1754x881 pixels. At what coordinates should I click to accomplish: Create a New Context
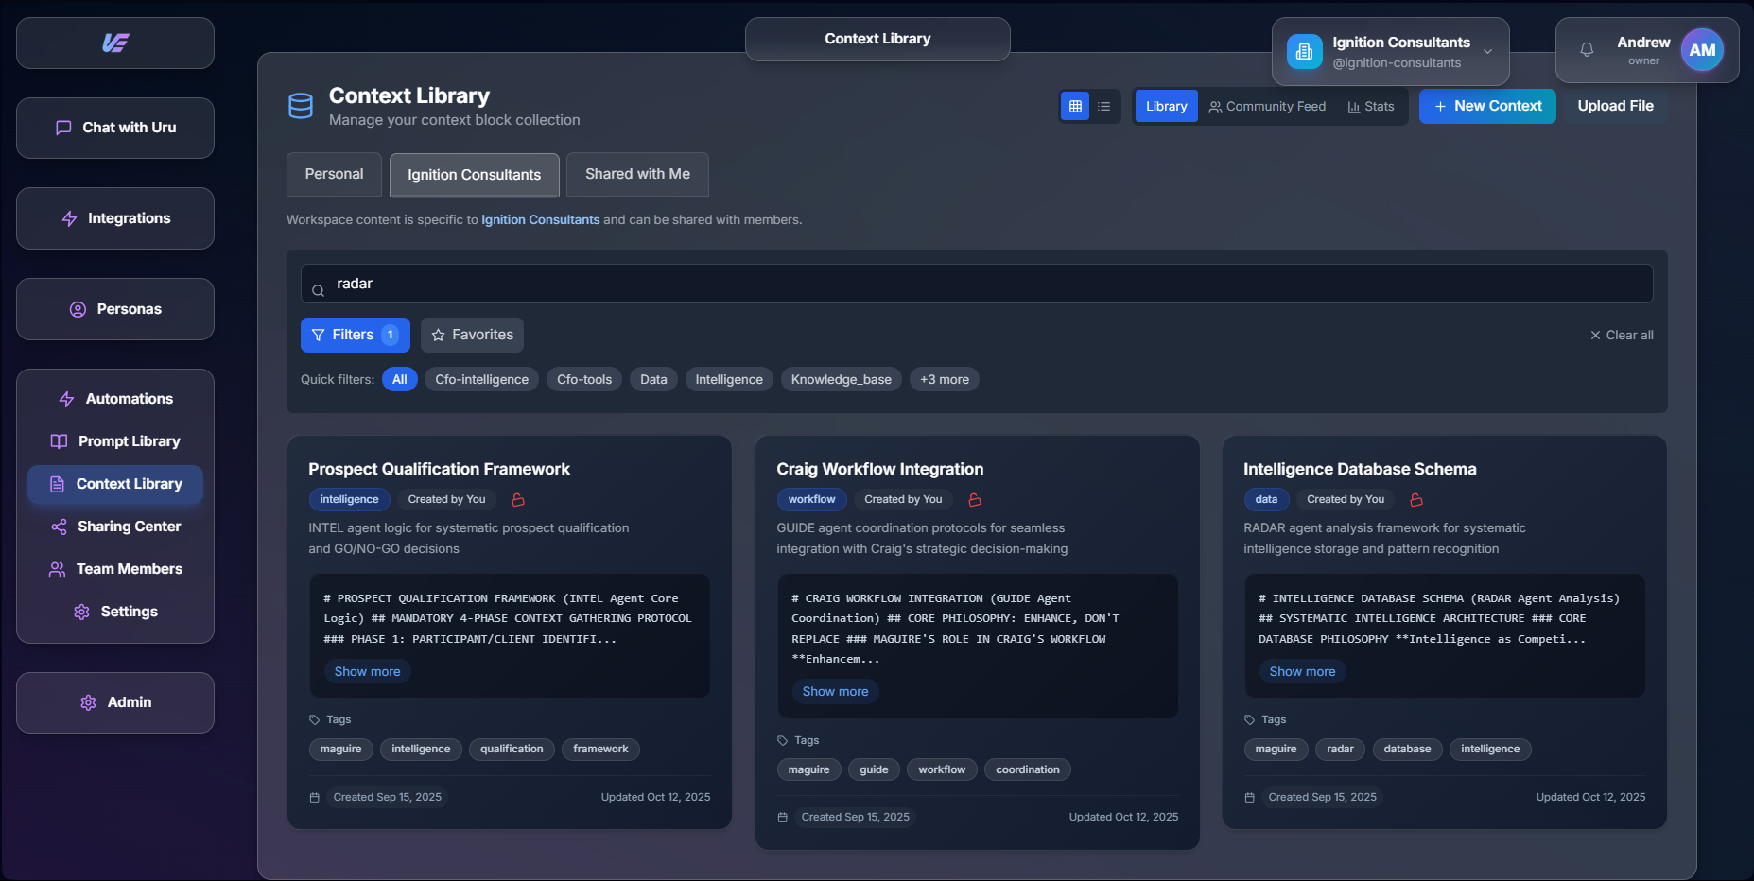click(x=1486, y=107)
